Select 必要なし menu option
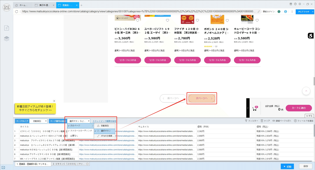 80,136
